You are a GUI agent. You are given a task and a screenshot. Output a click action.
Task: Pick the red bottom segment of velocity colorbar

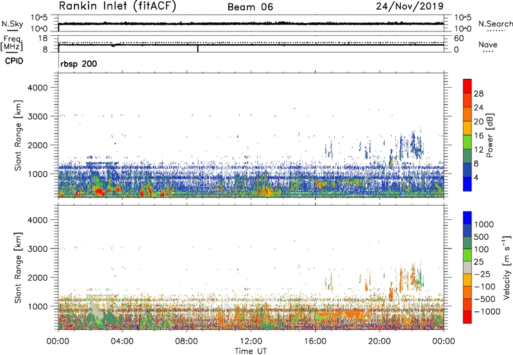pos(467,317)
